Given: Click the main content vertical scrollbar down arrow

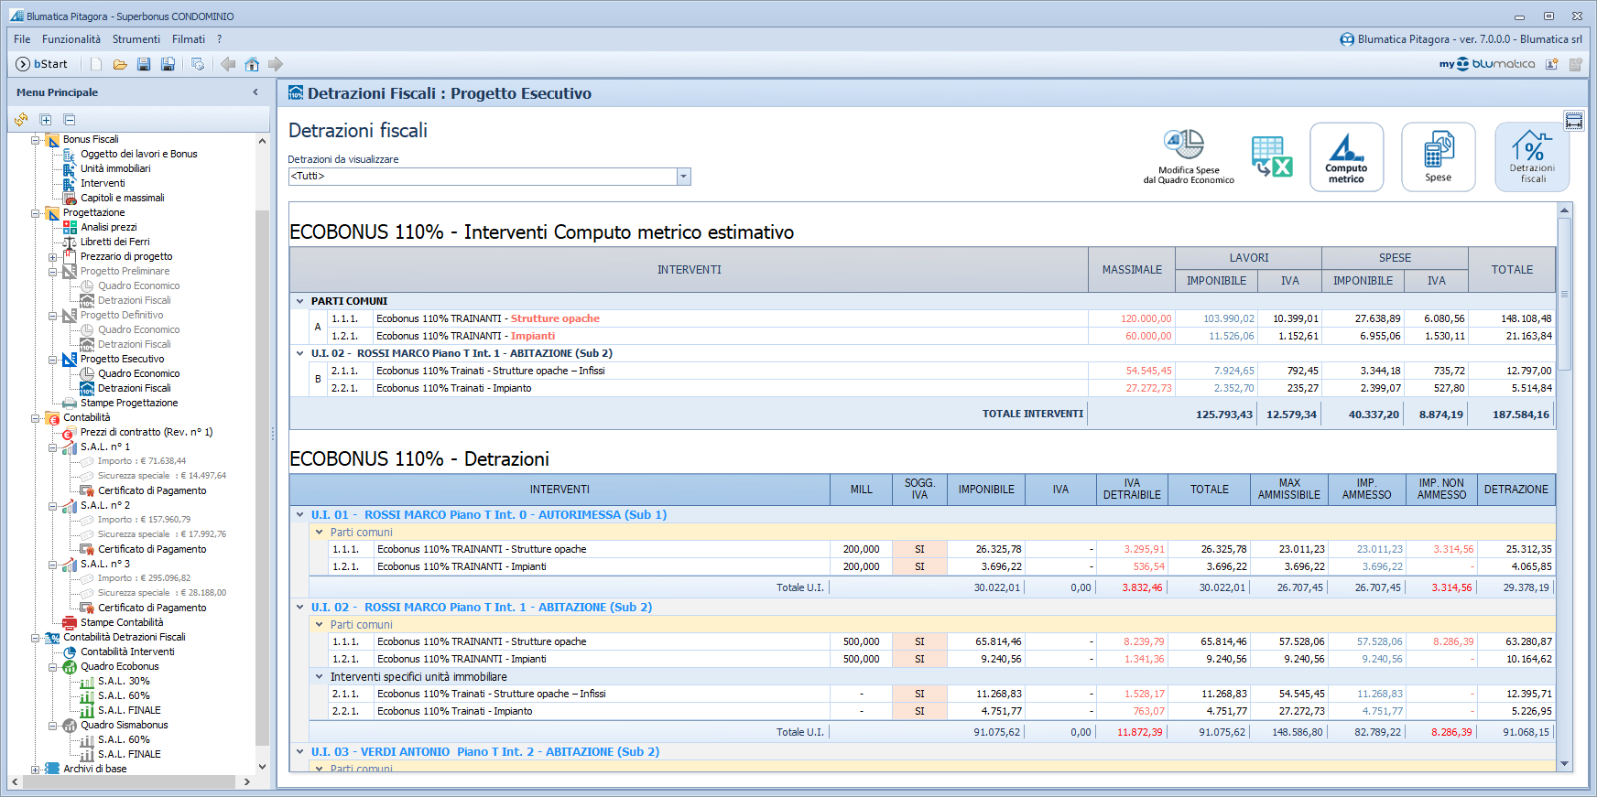Looking at the screenshot, I should [1565, 764].
